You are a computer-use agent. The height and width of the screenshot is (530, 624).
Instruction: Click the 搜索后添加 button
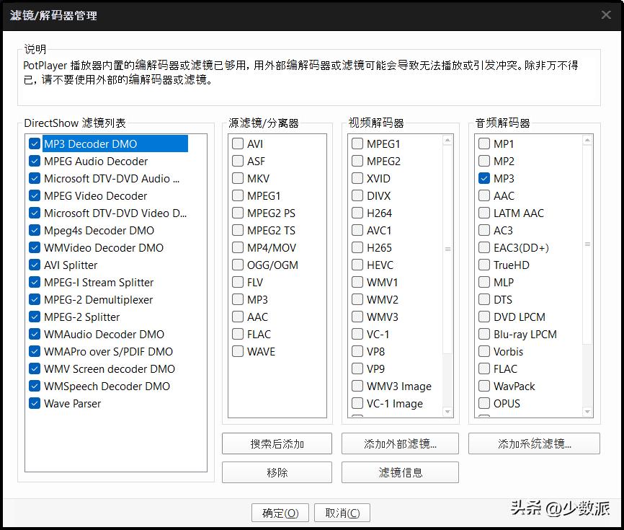pyautogui.click(x=277, y=443)
